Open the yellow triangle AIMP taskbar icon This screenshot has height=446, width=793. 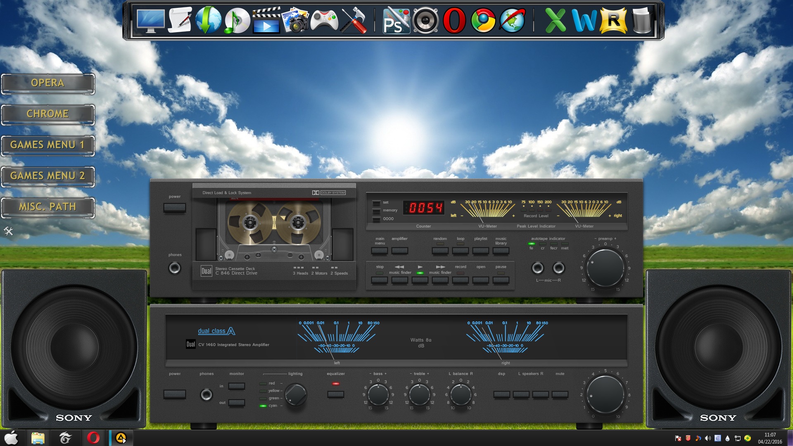pos(121,438)
